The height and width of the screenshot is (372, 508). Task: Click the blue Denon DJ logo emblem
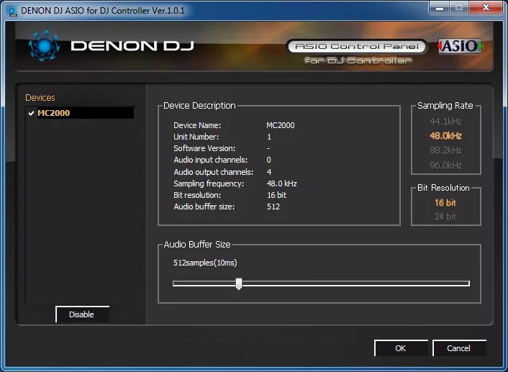click(44, 45)
